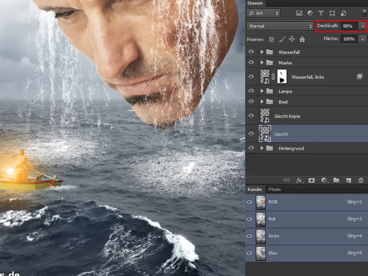The image size is (368, 276).
Task: Filter layers by pixel layers icon
Action: (x=299, y=13)
